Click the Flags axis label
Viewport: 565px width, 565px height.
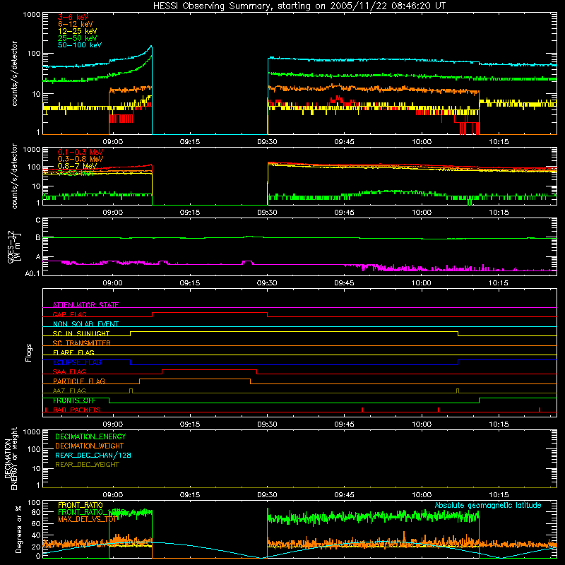point(28,352)
